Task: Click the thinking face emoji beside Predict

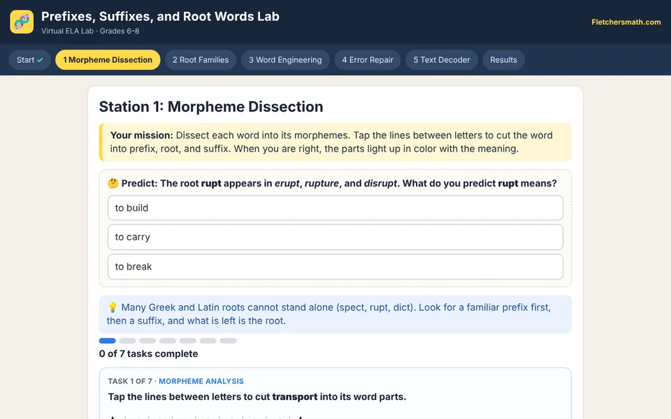Action: point(113,184)
